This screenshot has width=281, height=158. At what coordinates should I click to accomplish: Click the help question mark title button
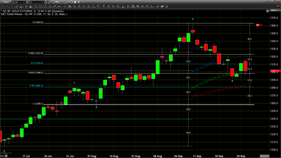[x=264, y=1]
